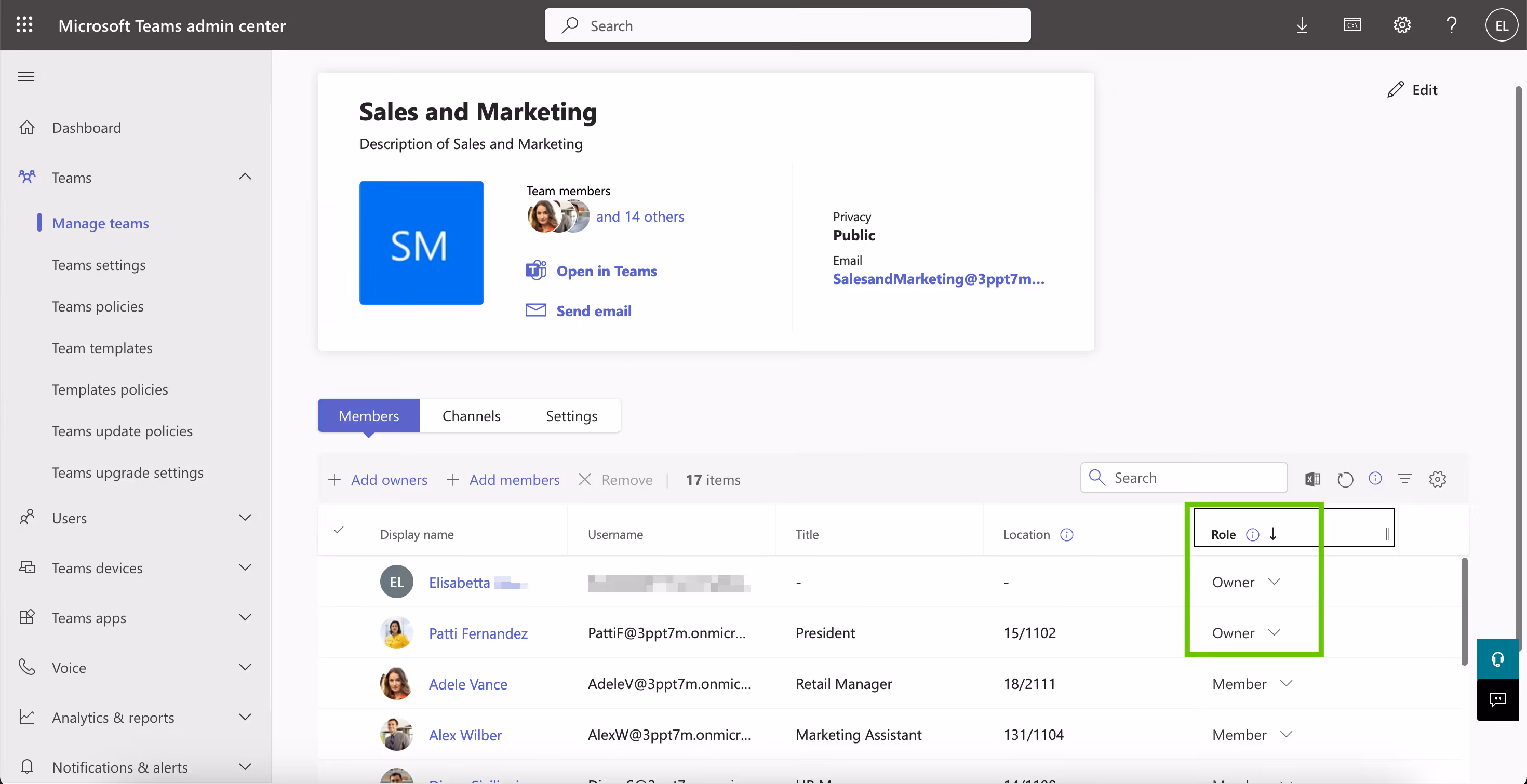Screen dimensions: 1527x784
Task: Collapse the Teams section in sidebar
Action: pos(245,177)
